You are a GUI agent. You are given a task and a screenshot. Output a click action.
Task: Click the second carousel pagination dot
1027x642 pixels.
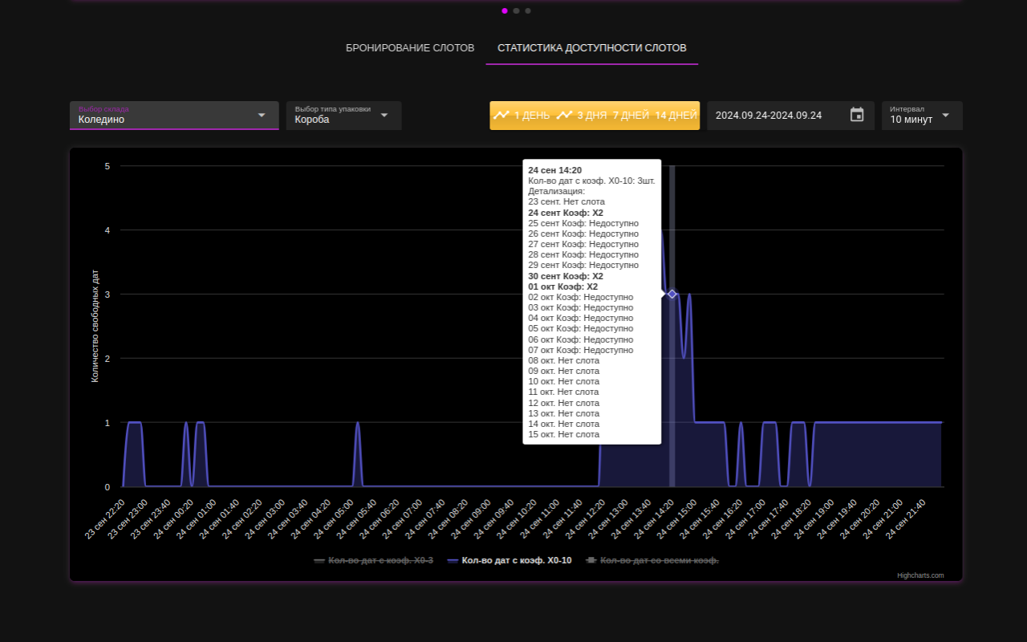(x=516, y=10)
